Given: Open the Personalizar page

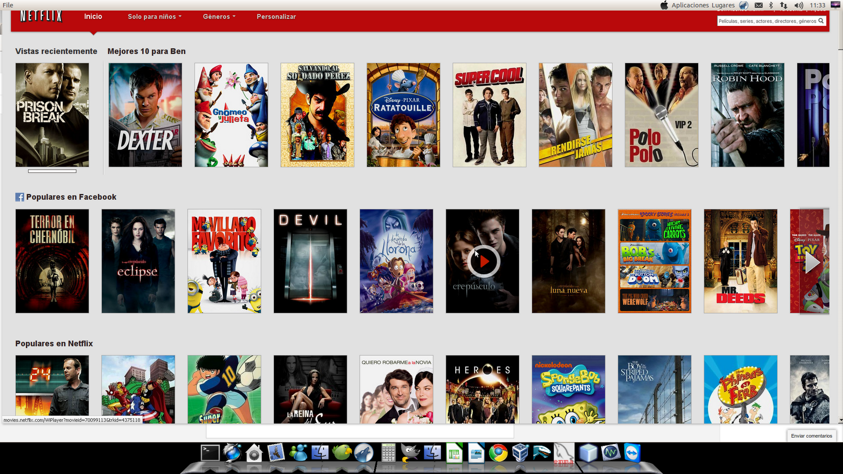Looking at the screenshot, I should click(276, 16).
